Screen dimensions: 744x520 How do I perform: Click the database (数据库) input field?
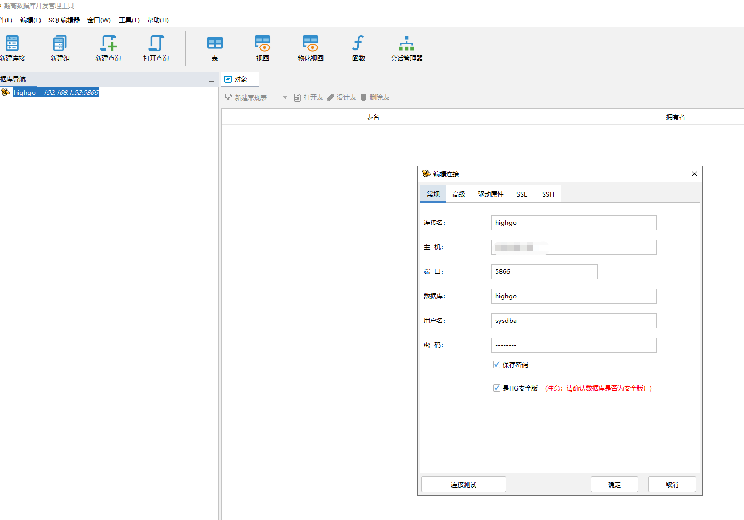[x=573, y=296]
